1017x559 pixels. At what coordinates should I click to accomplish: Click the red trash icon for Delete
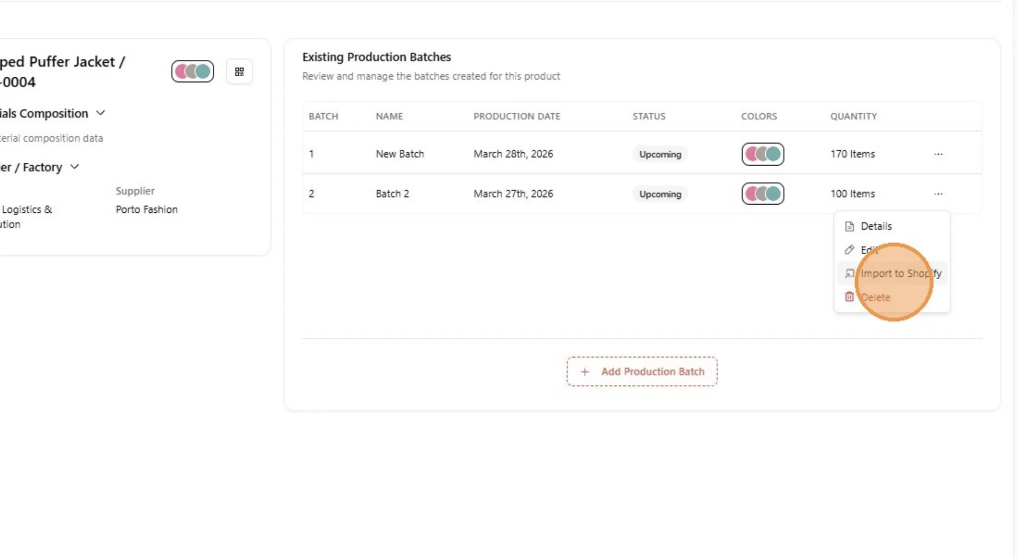pos(849,297)
